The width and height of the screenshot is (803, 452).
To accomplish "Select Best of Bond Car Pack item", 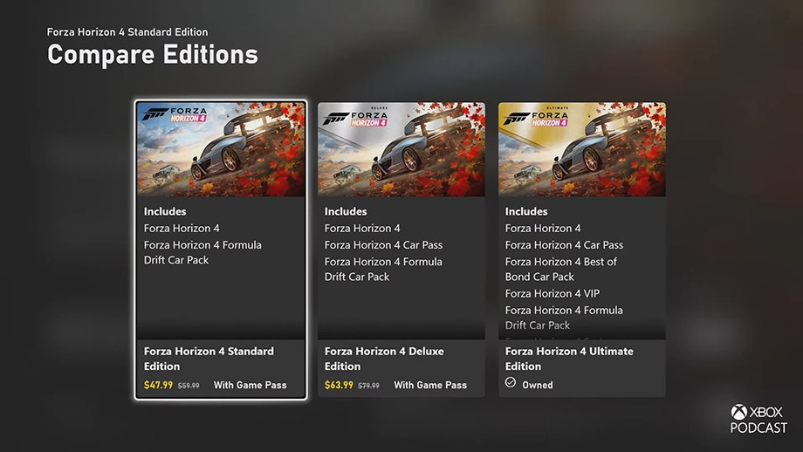I will click(x=560, y=270).
